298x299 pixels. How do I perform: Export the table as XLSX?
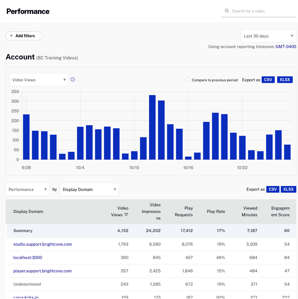[288, 189]
